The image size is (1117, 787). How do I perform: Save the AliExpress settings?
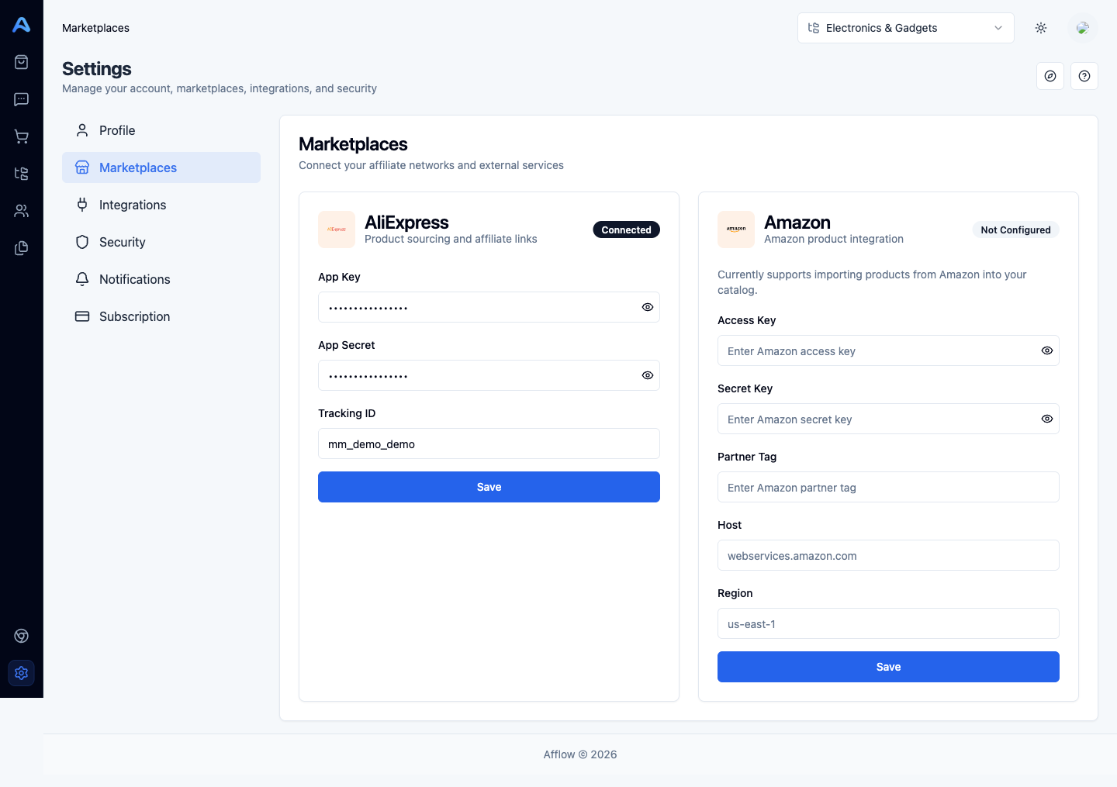point(489,487)
